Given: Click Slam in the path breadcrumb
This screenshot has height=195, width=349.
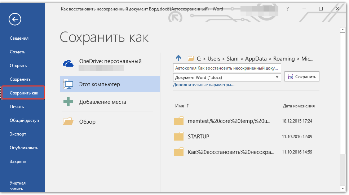Looking at the screenshot, I should pos(233,58).
